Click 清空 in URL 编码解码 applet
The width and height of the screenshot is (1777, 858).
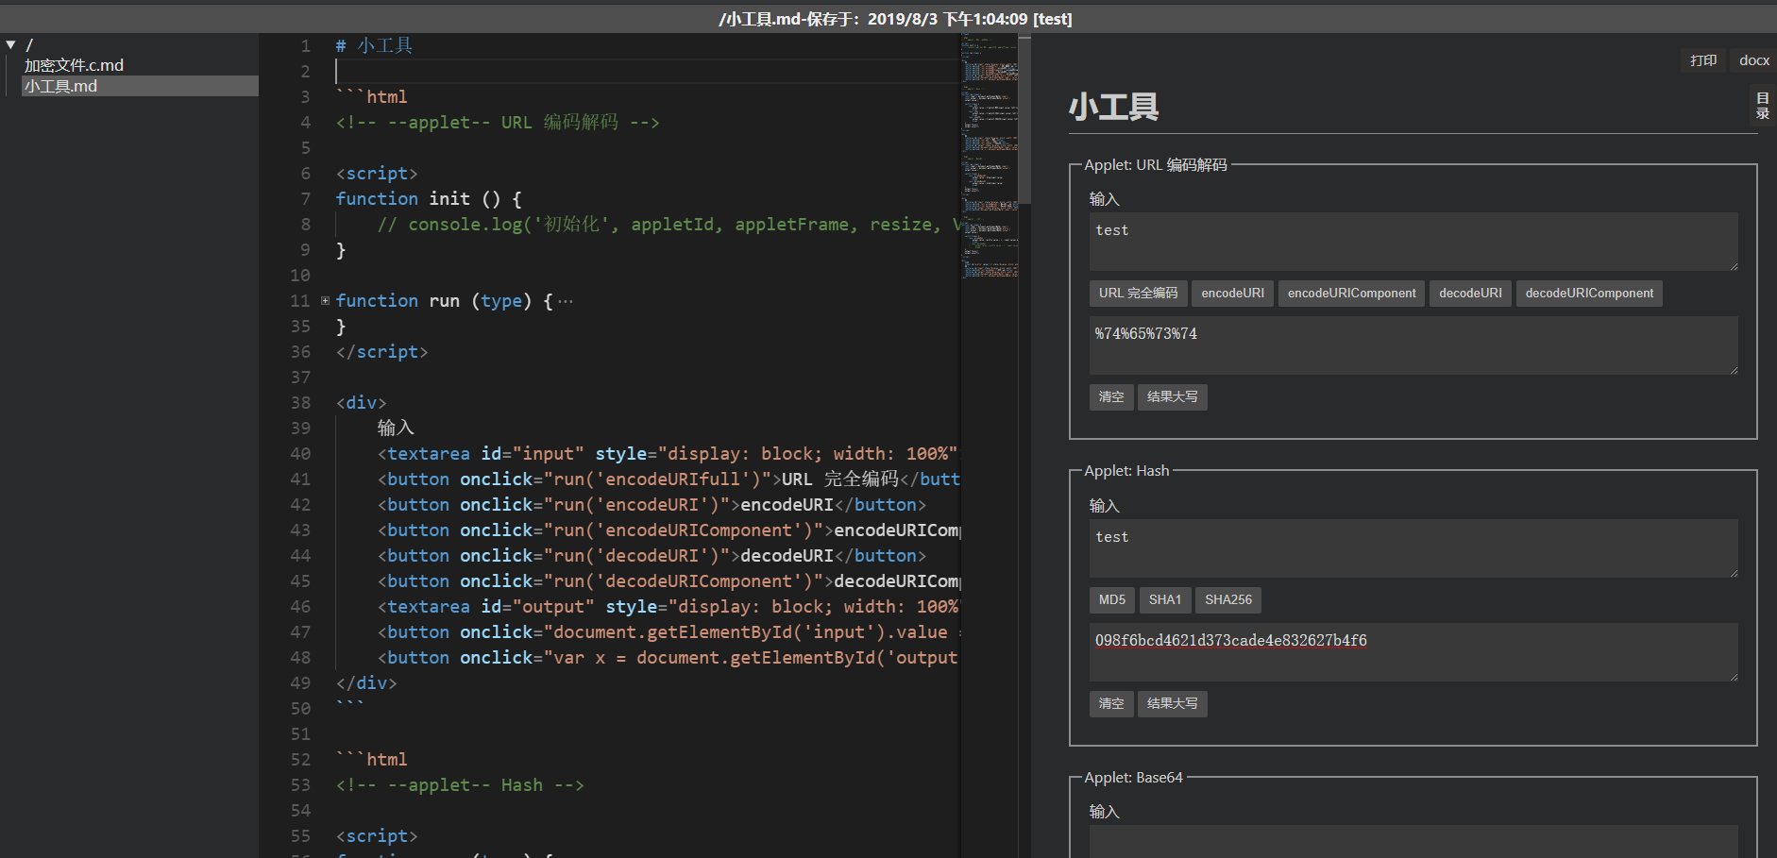[x=1111, y=397]
